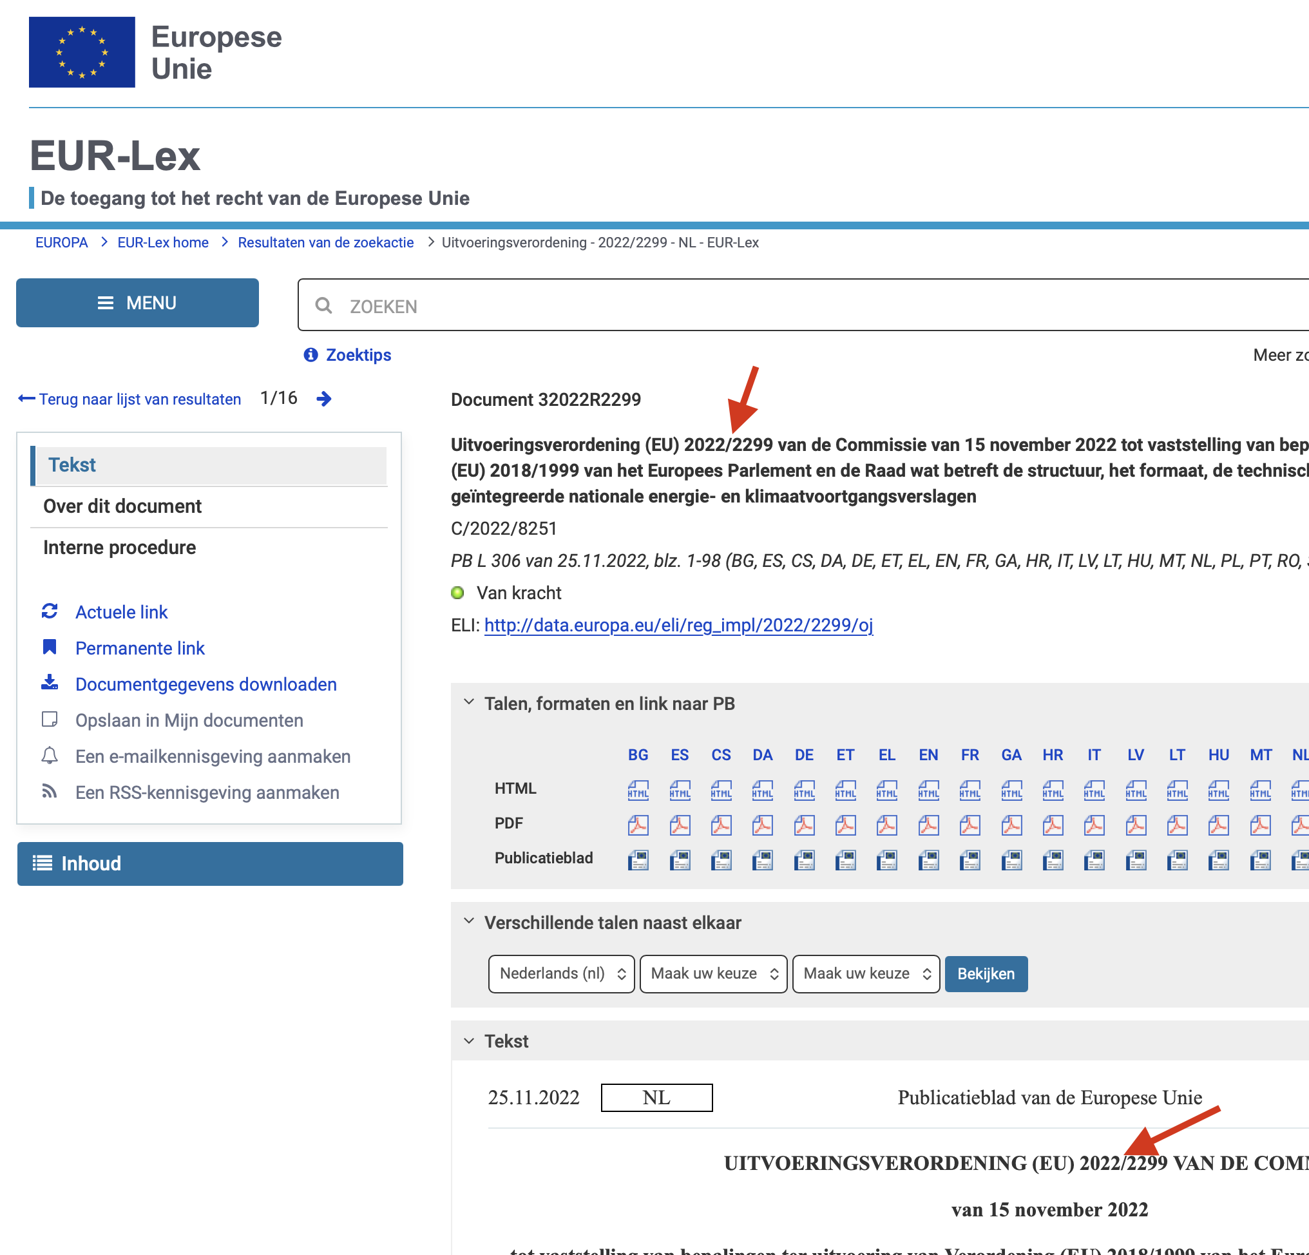This screenshot has width=1309, height=1255.
Task: Click the EUROPA breadcrumb
Action: (61, 242)
